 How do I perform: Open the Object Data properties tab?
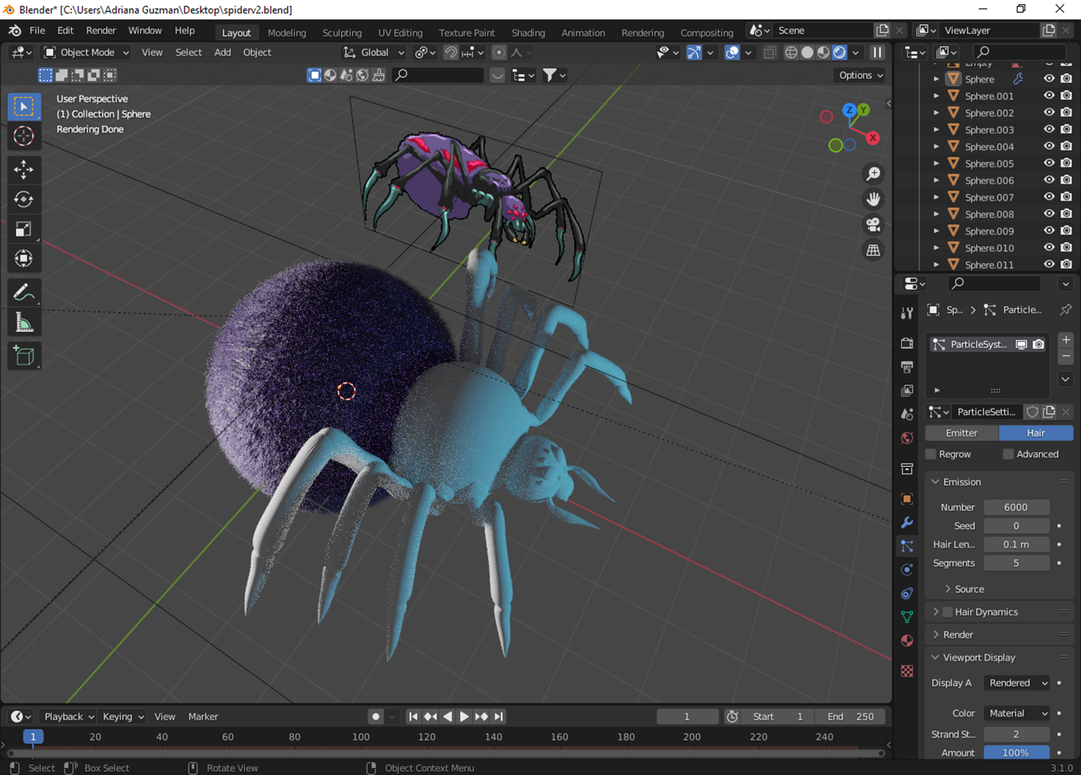click(x=907, y=617)
